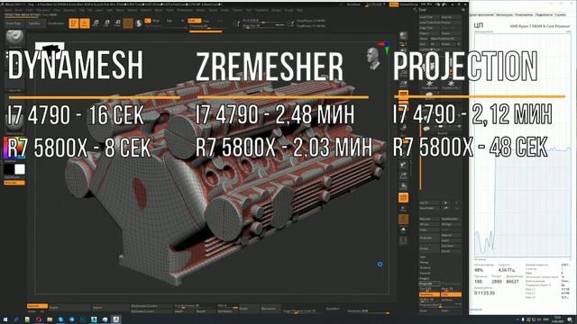Select the Move transform icon on top shelf

(96, 23)
